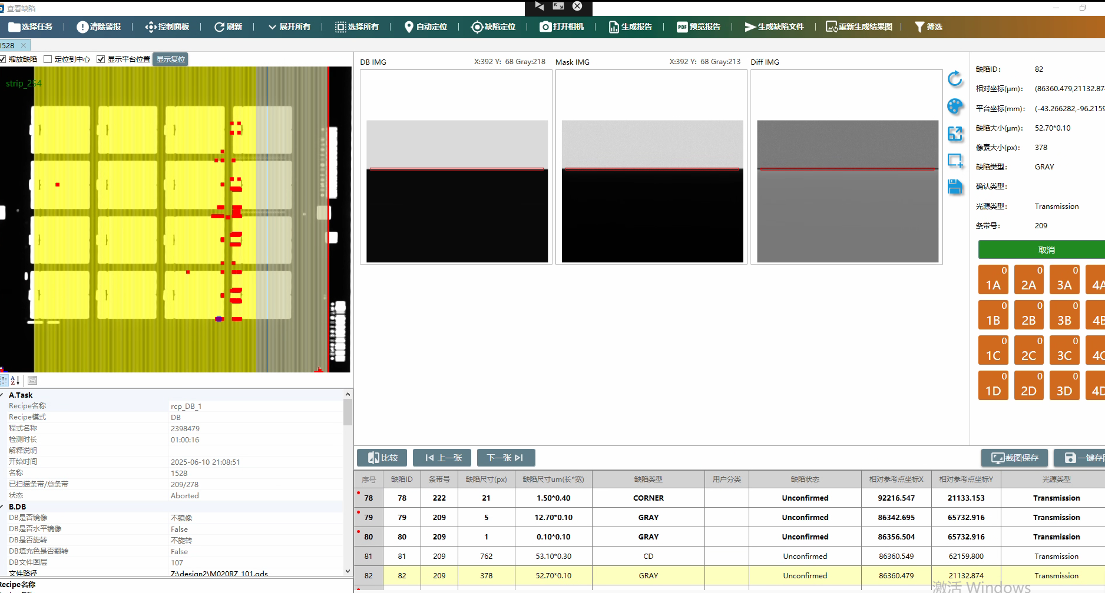
Task: Sort table by 缺陷尺寸(px) column header
Action: coord(486,479)
